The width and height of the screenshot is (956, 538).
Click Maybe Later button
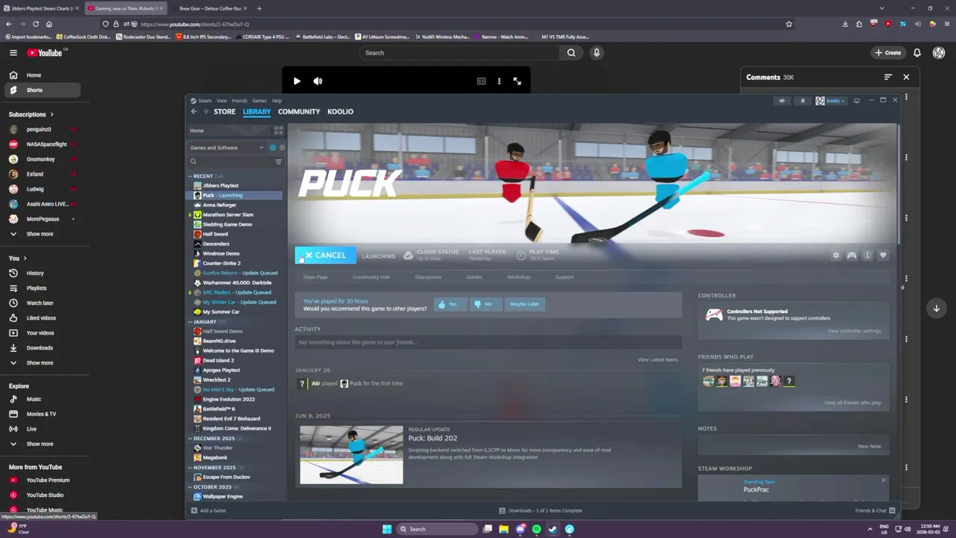[x=524, y=304]
